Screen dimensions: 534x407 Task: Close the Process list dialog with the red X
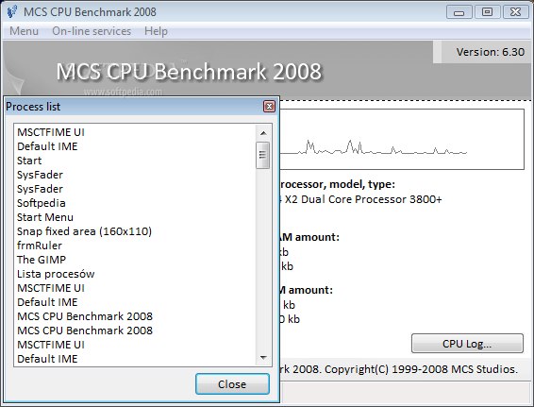[269, 107]
